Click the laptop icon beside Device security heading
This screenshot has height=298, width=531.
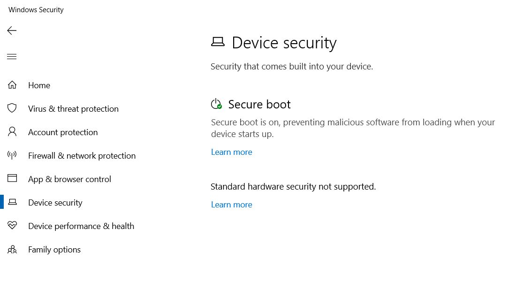(x=218, y=43)
